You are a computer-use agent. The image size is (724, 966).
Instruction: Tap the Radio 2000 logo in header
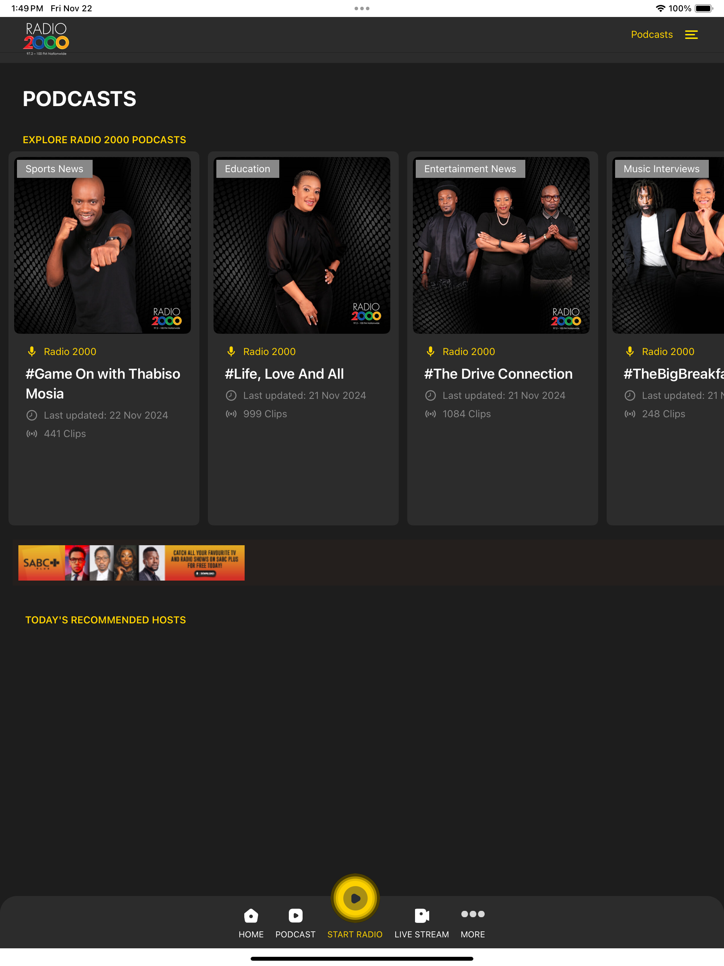(46, 39)
